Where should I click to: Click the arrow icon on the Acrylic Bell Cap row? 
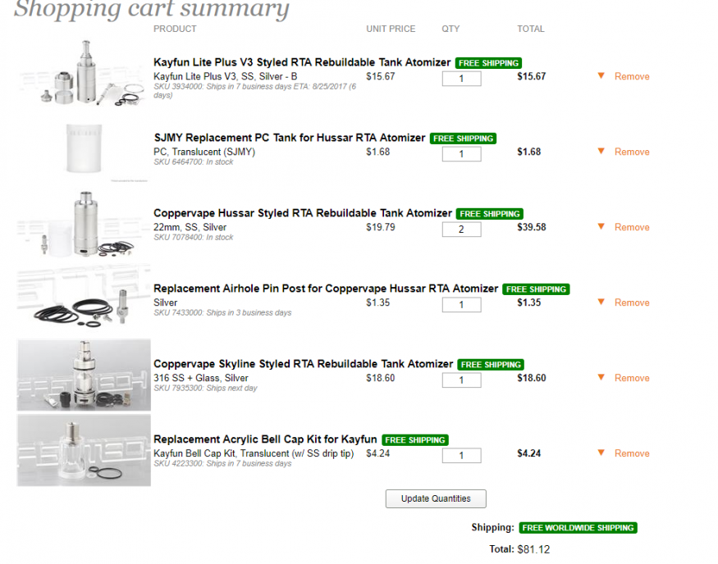[x=601, y=453]
